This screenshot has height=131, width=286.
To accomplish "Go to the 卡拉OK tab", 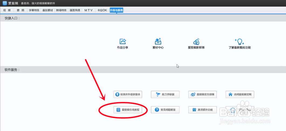I will click(x=102, y=10).
